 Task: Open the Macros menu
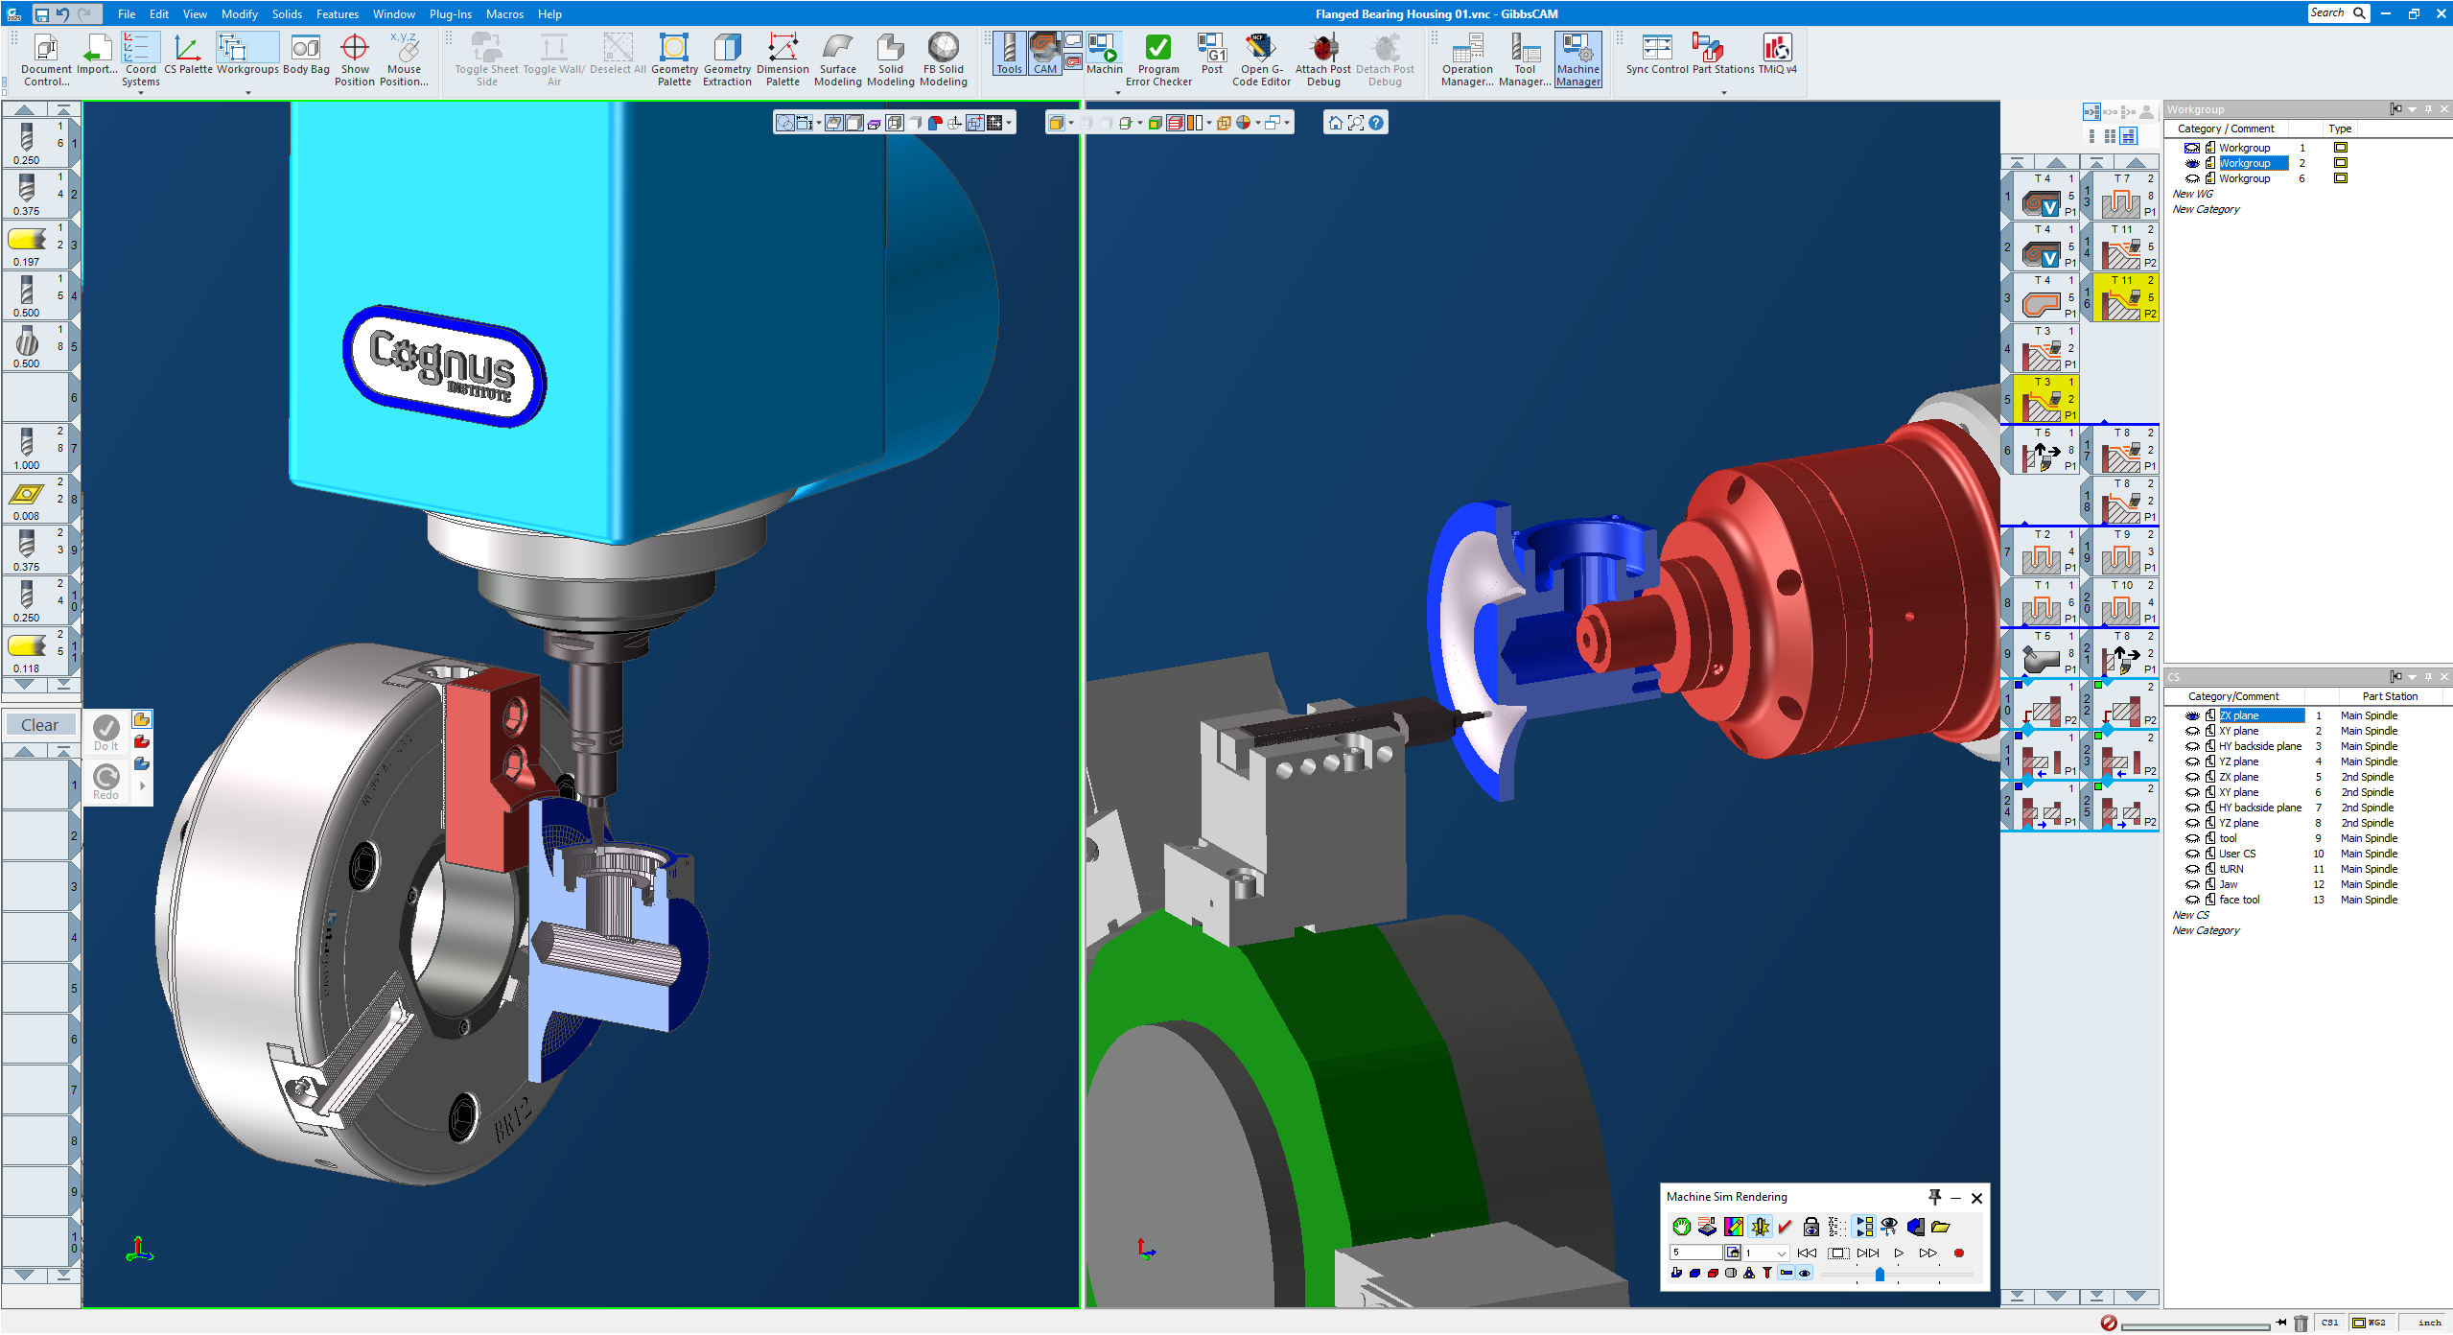(x=504, y=13)
